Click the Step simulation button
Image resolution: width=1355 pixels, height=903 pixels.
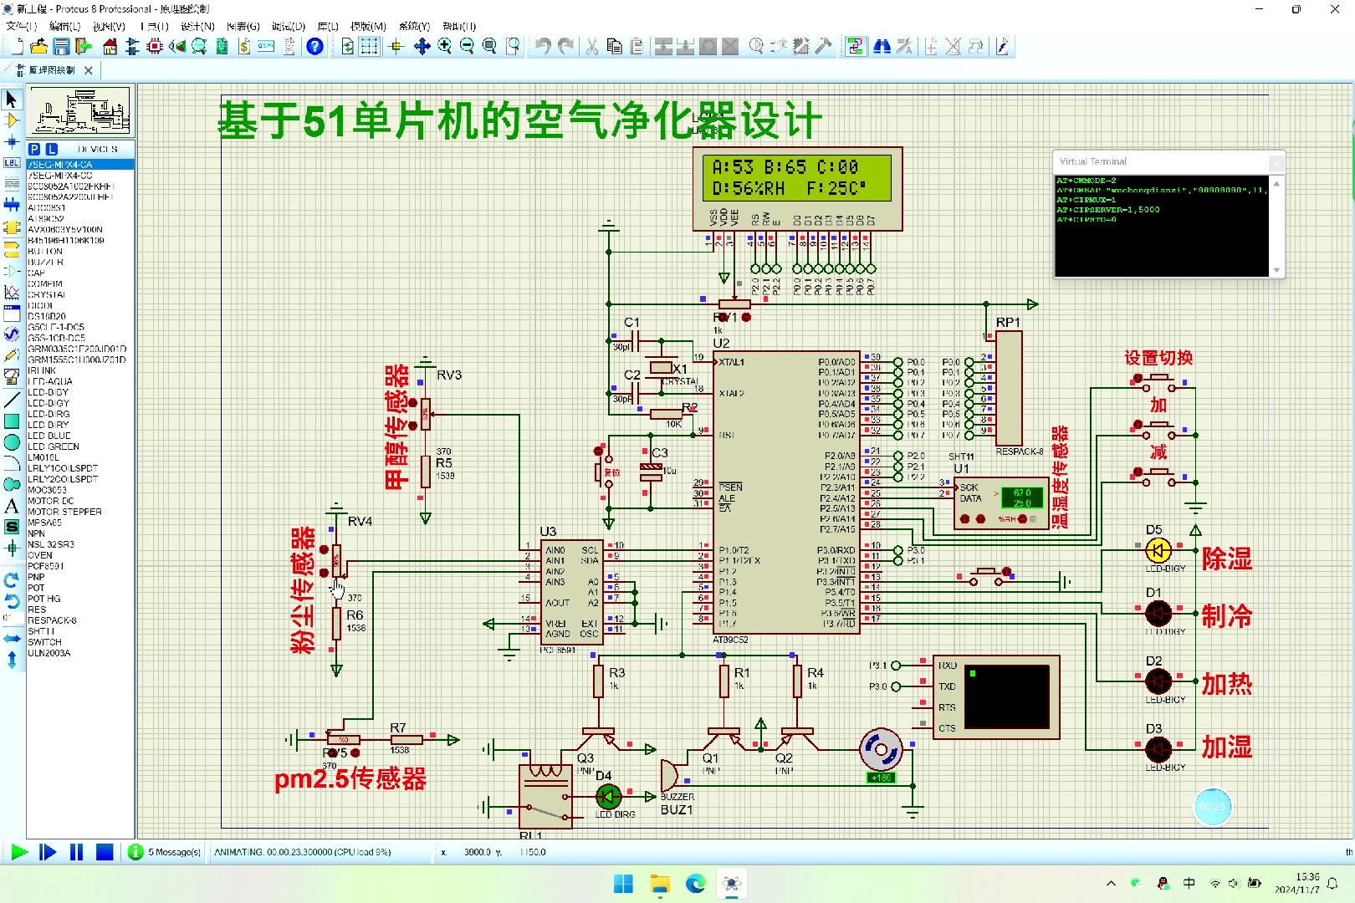48,852
